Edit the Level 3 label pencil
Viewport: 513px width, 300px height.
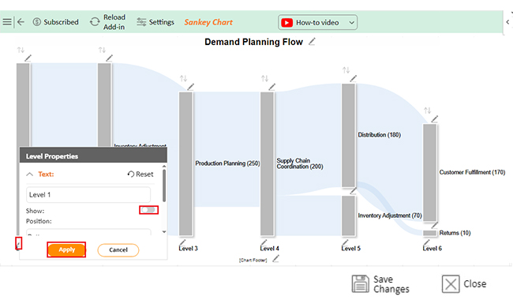click(x=182, y=242)
